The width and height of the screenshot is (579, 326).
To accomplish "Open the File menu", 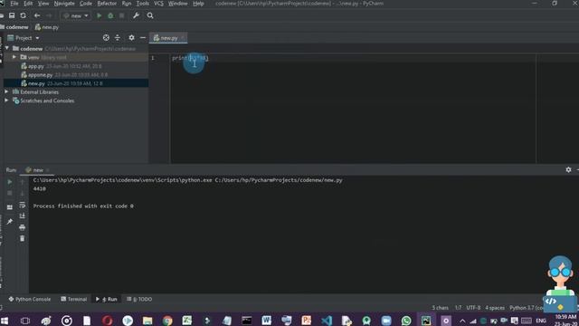I will tap(14, 4).
